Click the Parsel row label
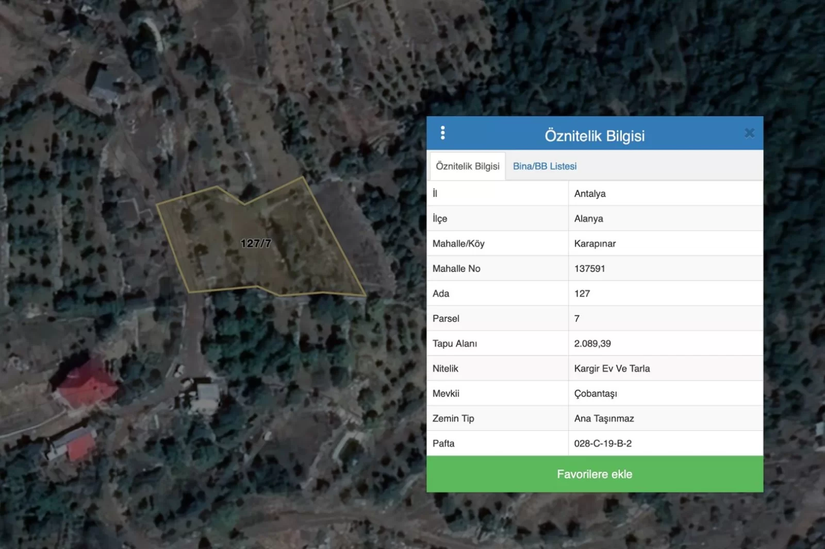Screen dimensions: 825x549 point(445,318)
